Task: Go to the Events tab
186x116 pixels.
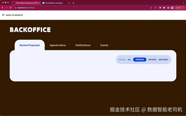Action: [104, 45]
